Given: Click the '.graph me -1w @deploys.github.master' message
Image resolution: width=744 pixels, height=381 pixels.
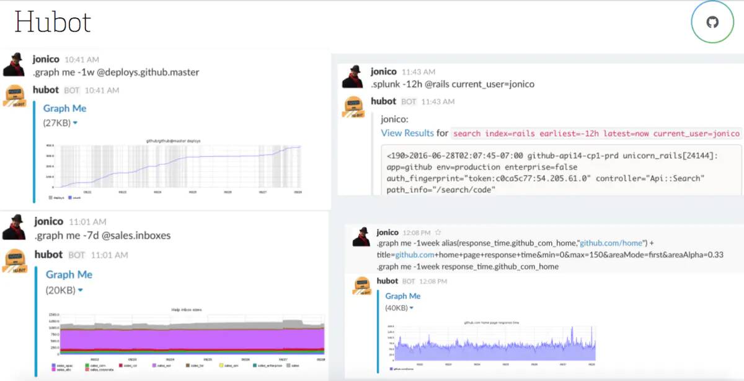Looking at the screenshot, I should coord(116,72).
